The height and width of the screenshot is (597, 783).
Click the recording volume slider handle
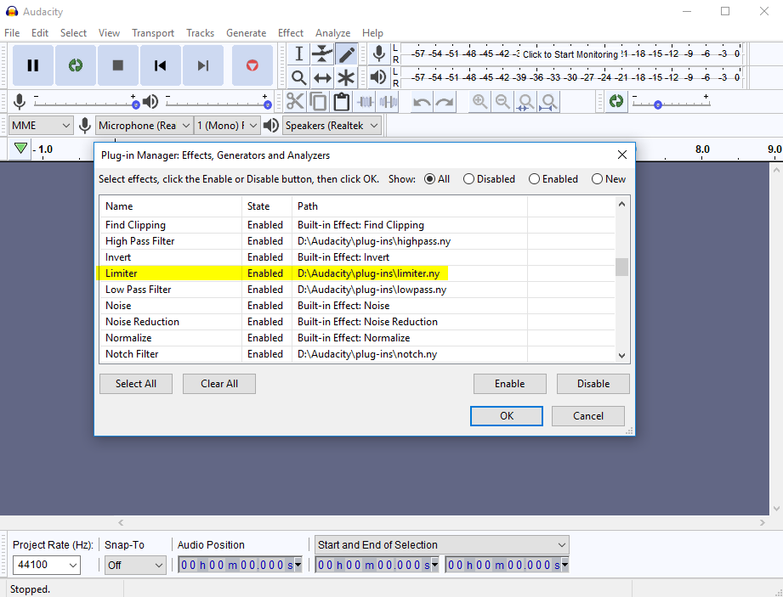click(135, 104)
